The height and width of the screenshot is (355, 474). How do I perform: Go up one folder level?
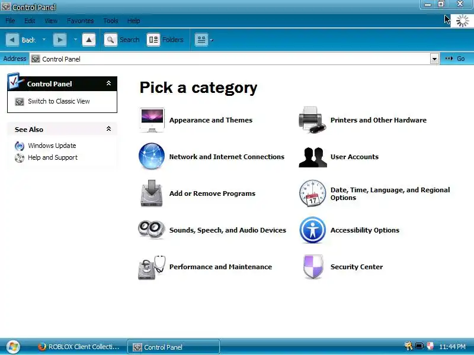pos(89,40)
